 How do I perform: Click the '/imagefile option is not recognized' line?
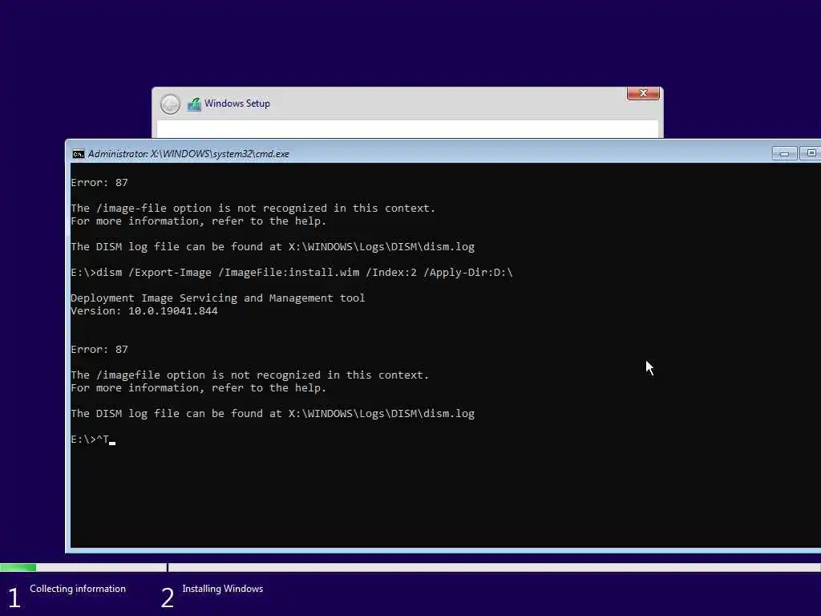(x=250, y=375)
